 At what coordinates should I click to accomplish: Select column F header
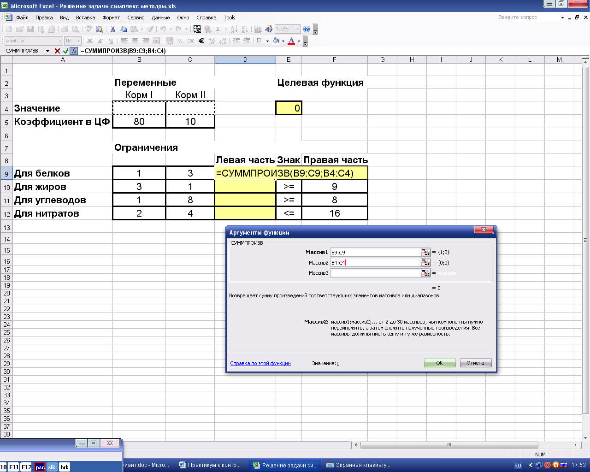pyautogui.click(x=335, y=59)
